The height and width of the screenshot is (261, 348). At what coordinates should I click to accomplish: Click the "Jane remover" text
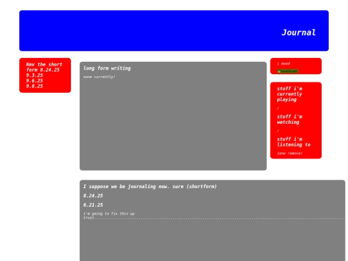point(289,153)
